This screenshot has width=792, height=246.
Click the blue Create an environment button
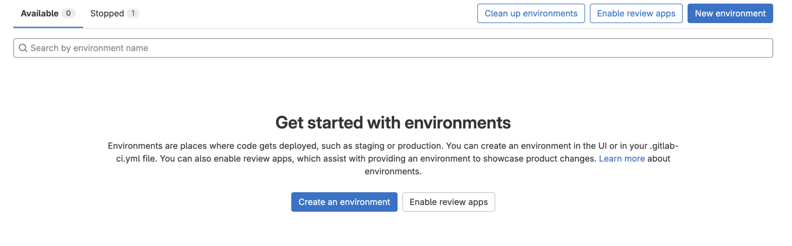344,202
